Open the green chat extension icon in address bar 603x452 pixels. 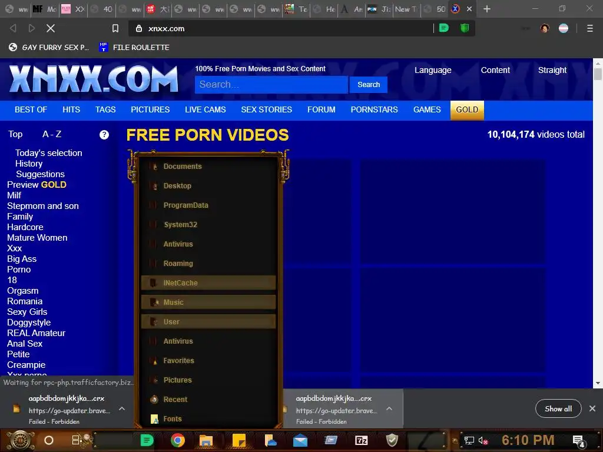[x=444, y=28]
